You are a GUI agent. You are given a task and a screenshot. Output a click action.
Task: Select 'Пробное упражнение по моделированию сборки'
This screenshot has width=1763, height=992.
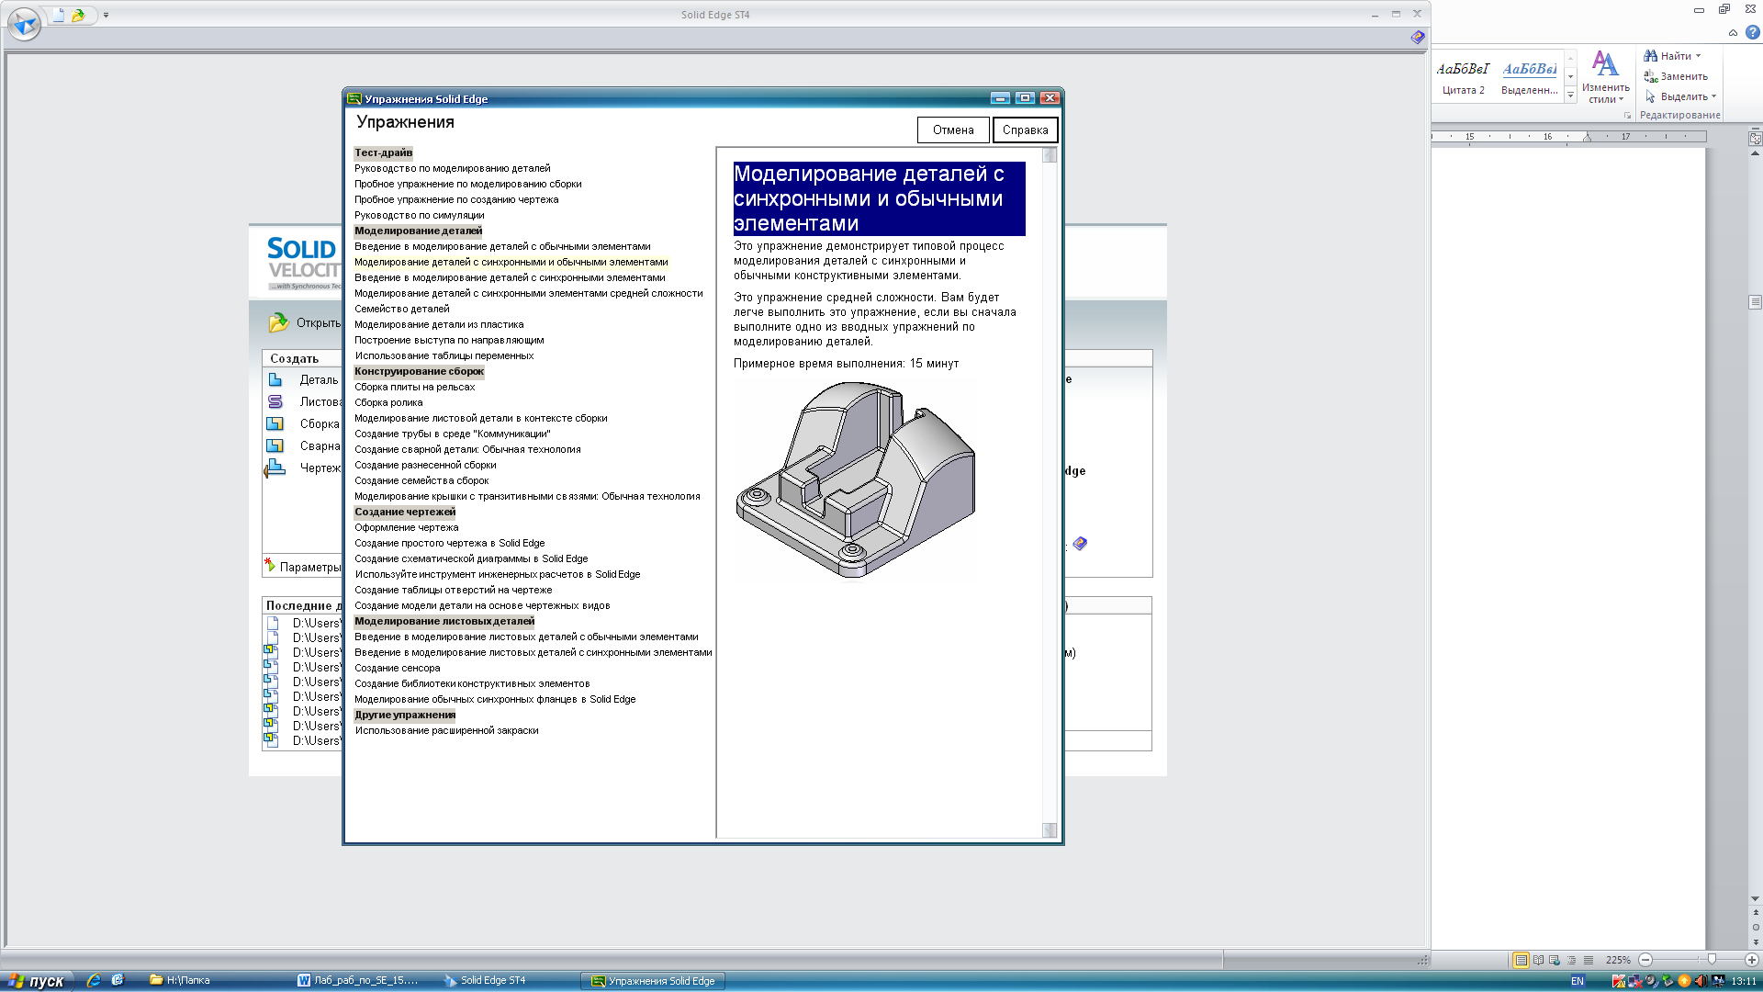point(468,184)
